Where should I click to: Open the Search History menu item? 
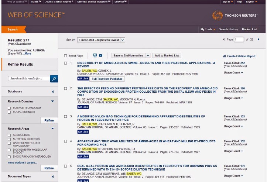228,29
